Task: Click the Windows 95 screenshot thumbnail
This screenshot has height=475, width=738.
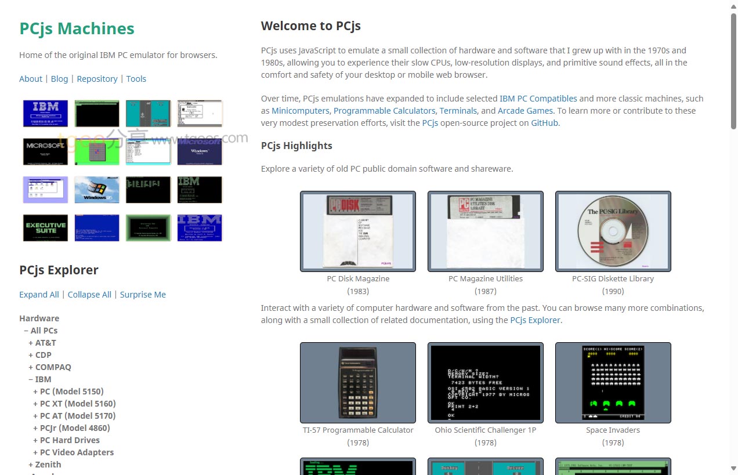Action: point(97,190)
